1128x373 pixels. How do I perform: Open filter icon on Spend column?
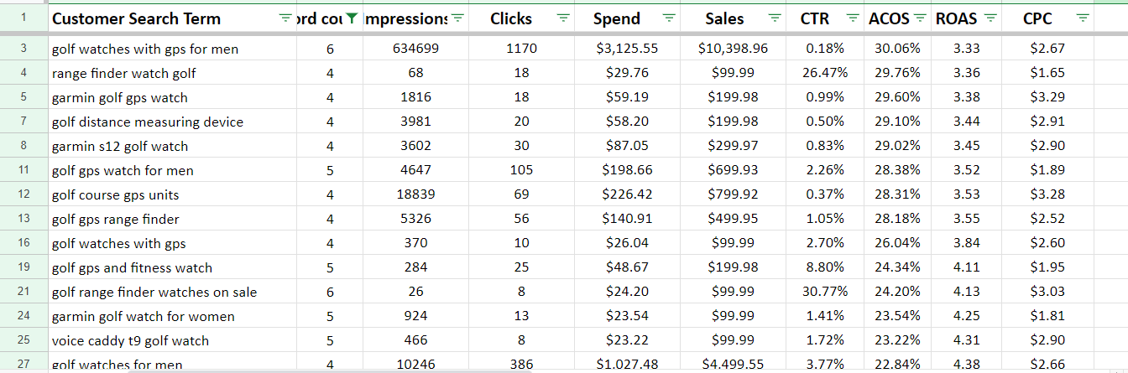click(x=669, y=18)
